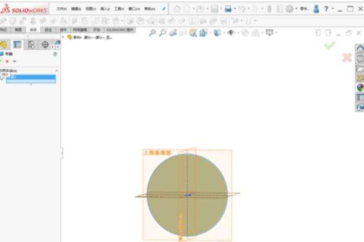Collapse the first reference section chevron
364x242 pixels.
pyautogui.click(x=56, y=71)
